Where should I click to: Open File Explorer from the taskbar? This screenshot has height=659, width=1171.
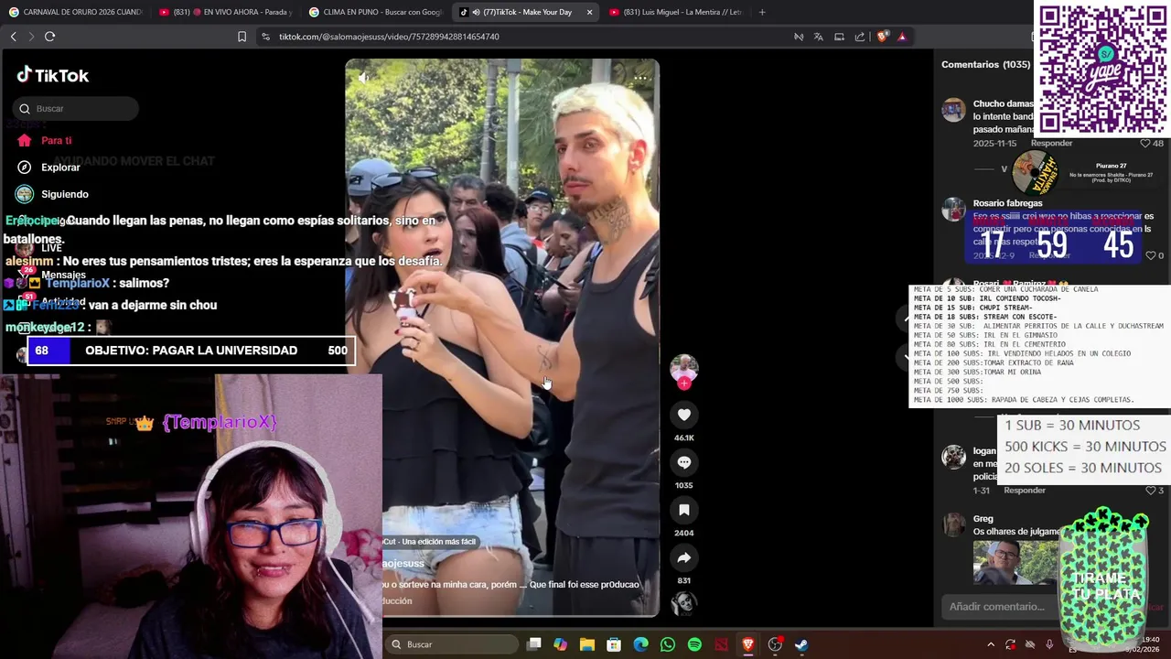[587, 644]
